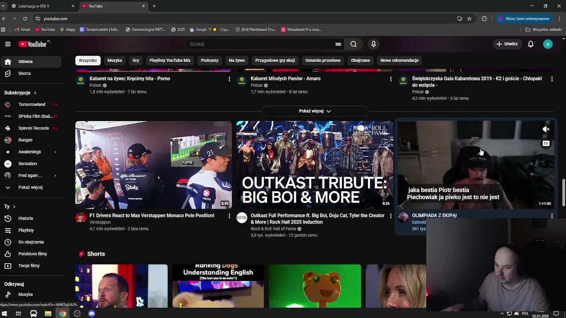Open Playlisty in the sidebar
This screenshot has height=318, width=566.
tap(31, 230)
